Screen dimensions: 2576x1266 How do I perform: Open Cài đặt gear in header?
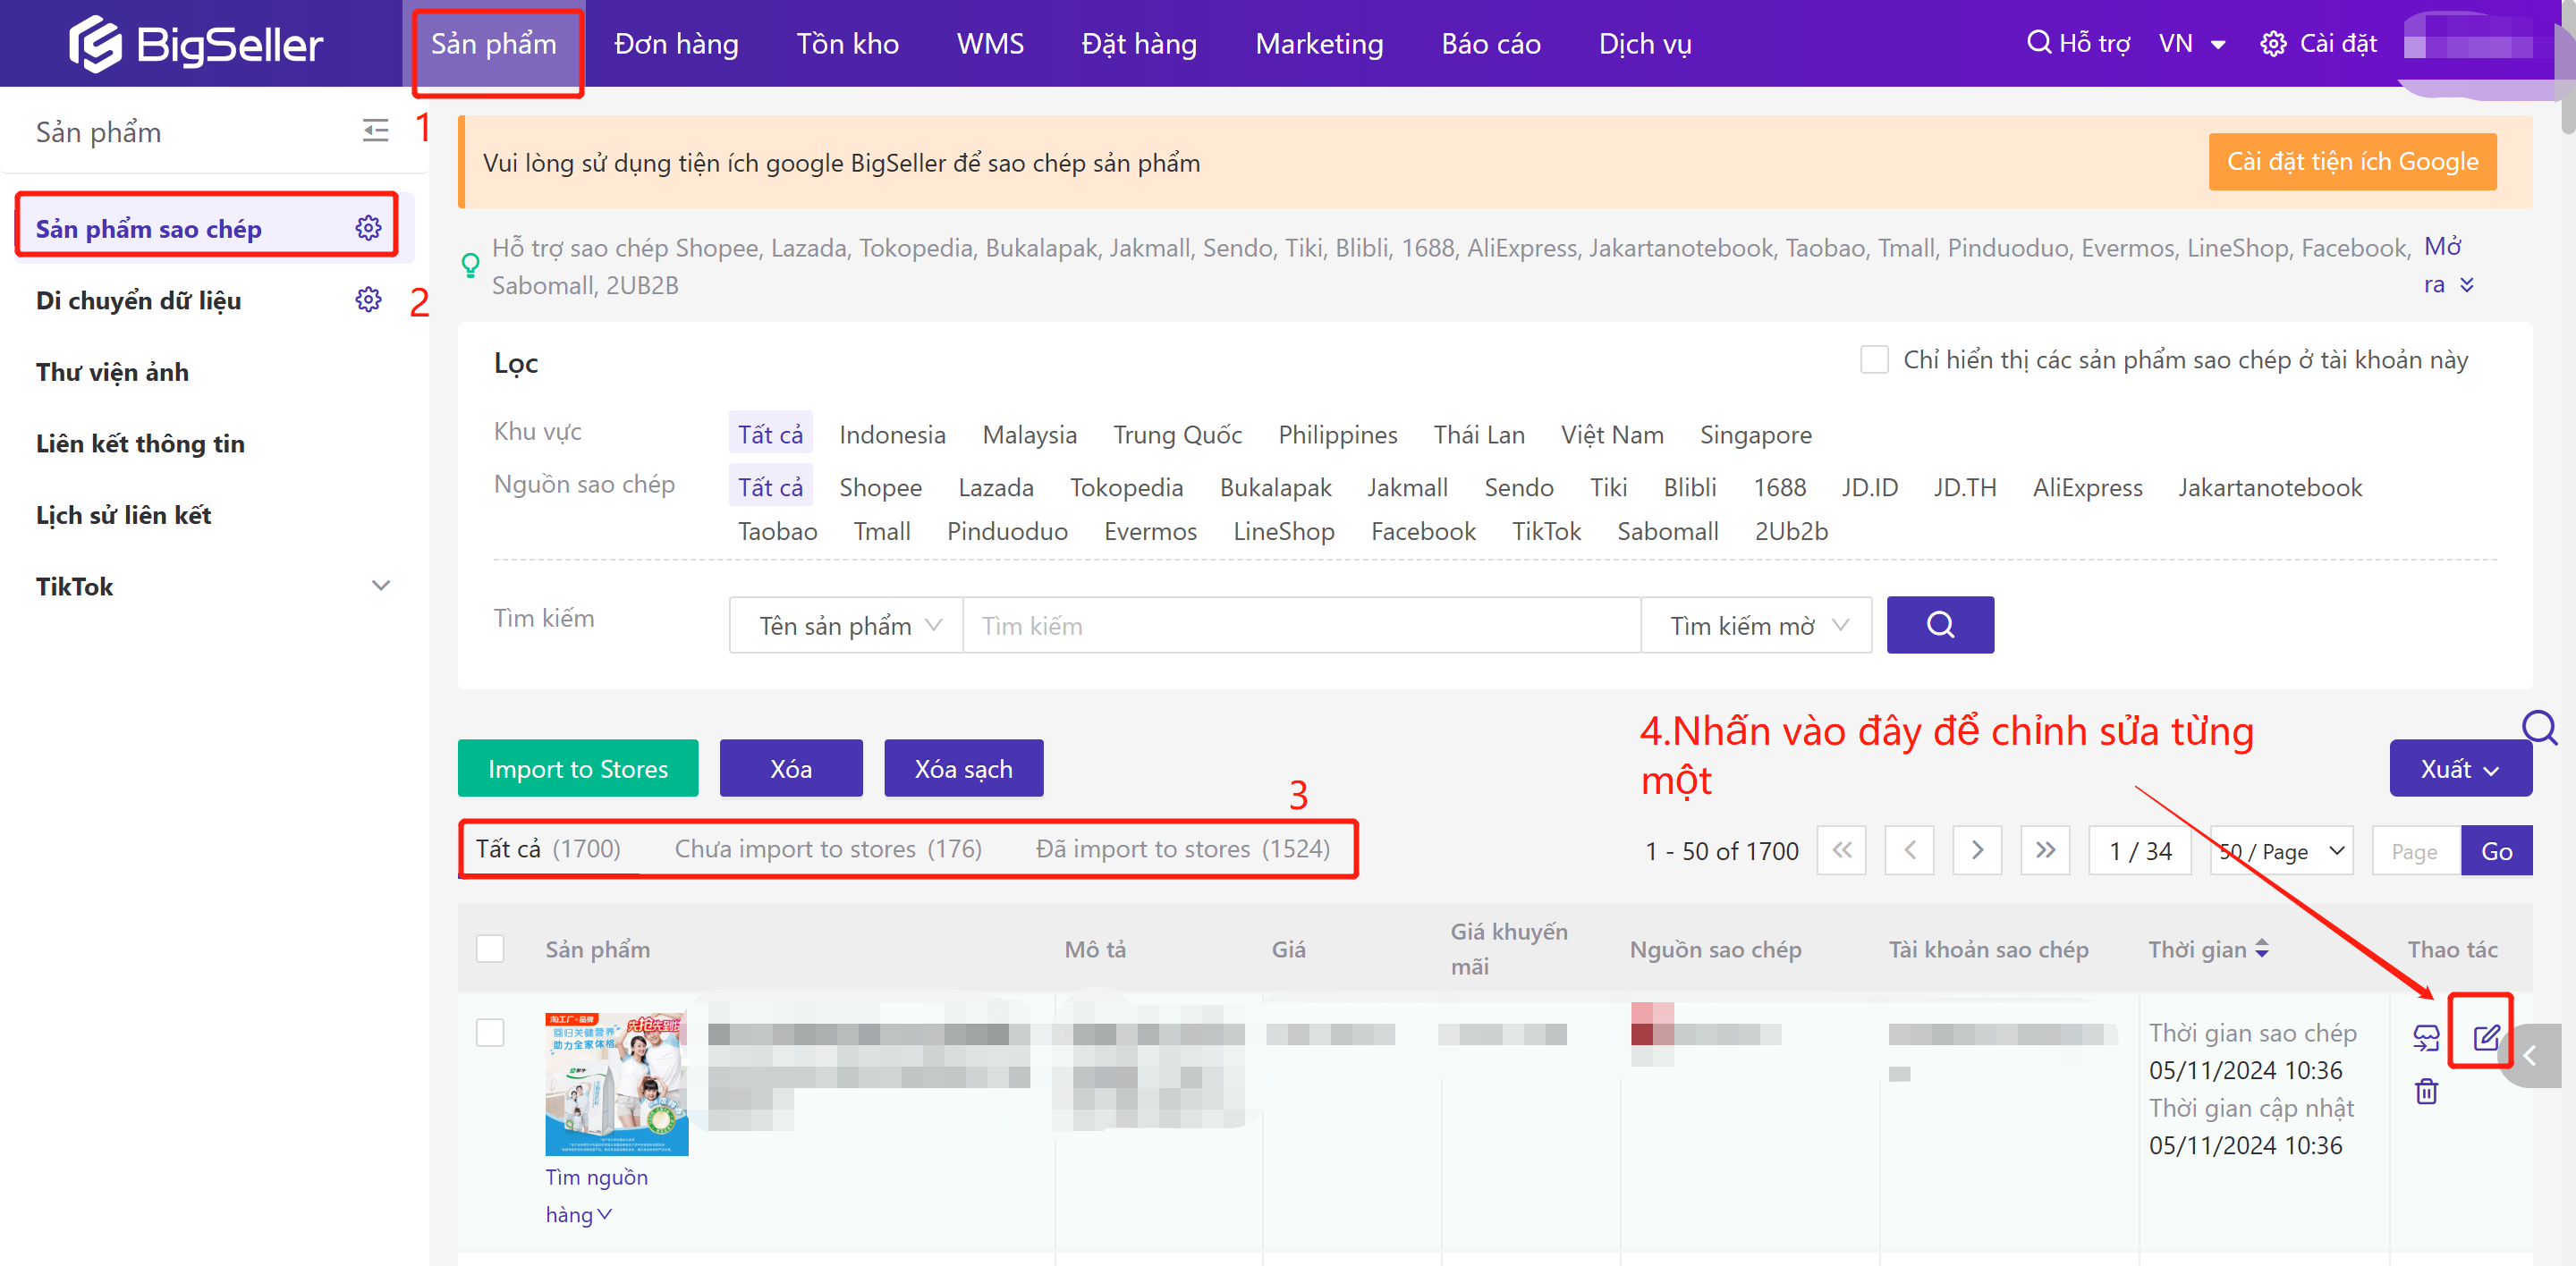[x=2272, y=44]
